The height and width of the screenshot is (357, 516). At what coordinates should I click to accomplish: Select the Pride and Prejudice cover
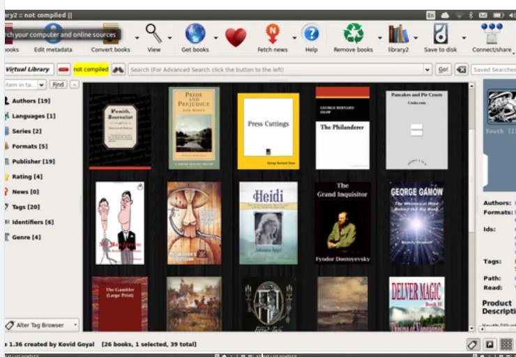click(x=194, y=128)
